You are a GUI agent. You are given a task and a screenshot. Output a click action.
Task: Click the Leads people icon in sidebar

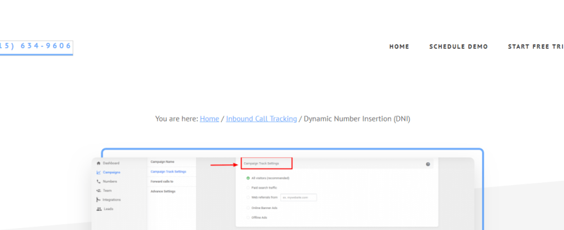click(x=99, y=209)
